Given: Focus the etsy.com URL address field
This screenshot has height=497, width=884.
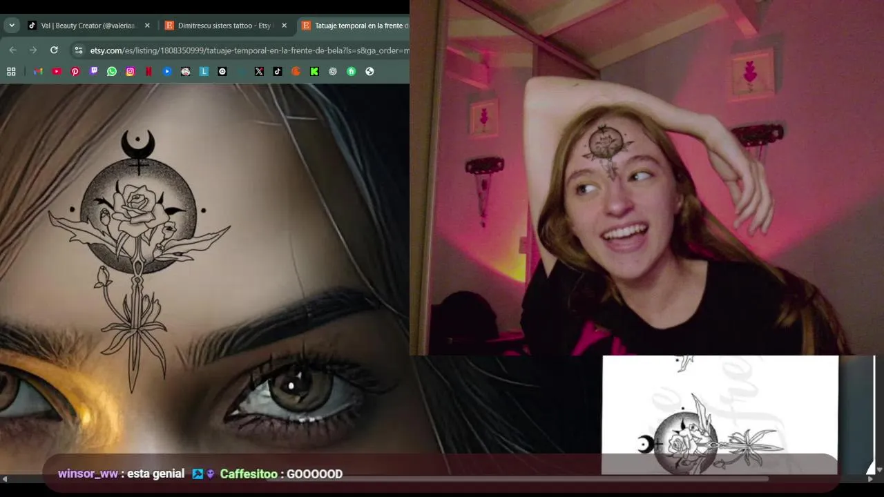Looking at the screenshot, I should tap(249, 50).
